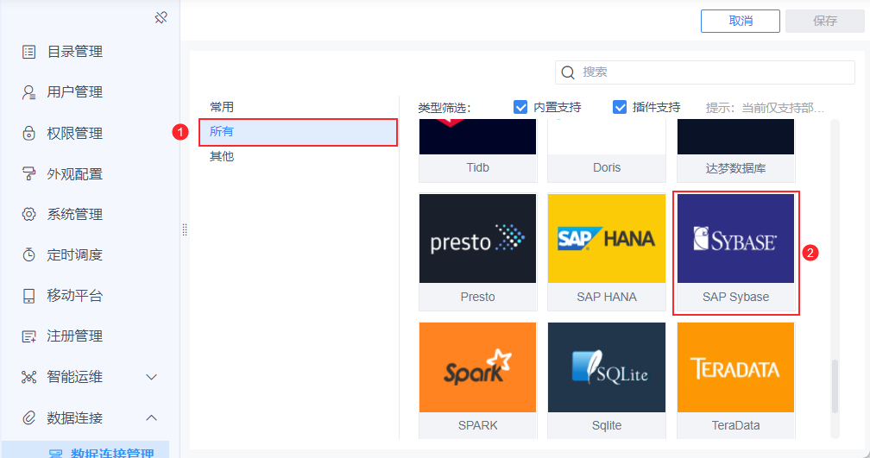Click the Presto text label
The image size is (870, 458).
478,297
